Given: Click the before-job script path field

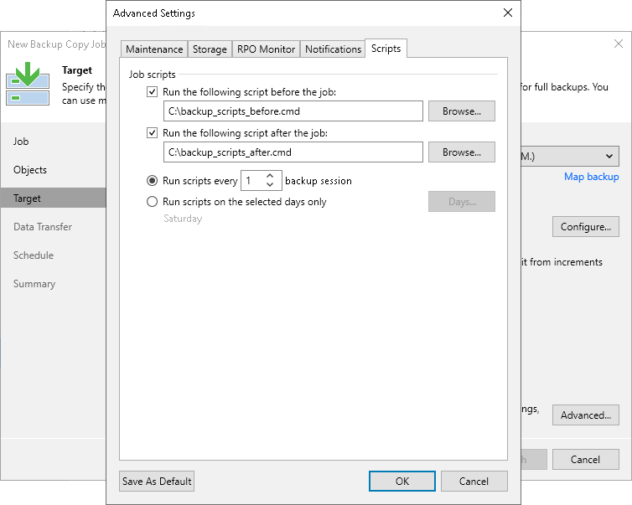Looking at the screenshot, I should pos(293,111).
